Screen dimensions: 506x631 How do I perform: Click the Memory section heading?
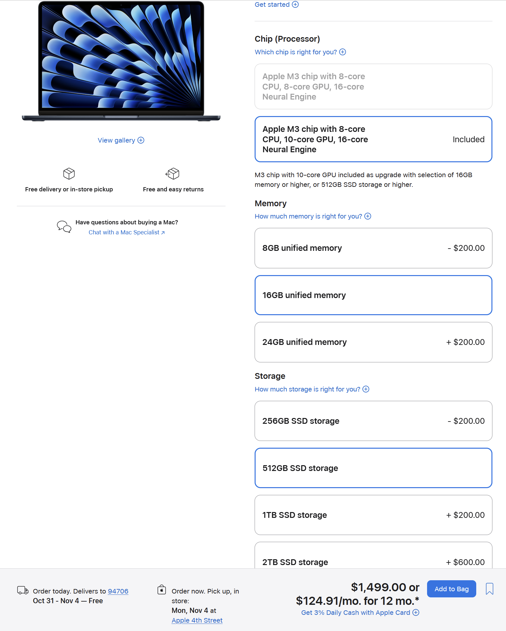point(271,204)
